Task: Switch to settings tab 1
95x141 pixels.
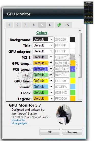Action: (9, 25)
